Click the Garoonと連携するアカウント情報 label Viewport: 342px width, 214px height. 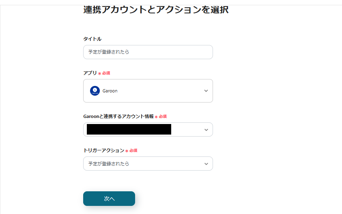[118, 116]
